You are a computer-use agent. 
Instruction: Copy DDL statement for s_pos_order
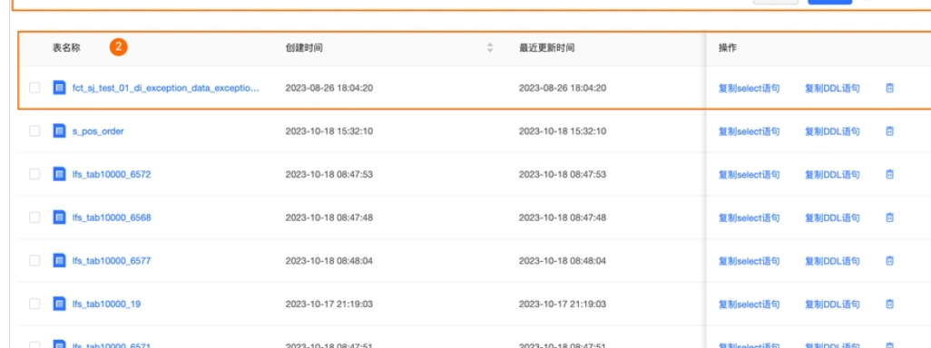[832, 131]
